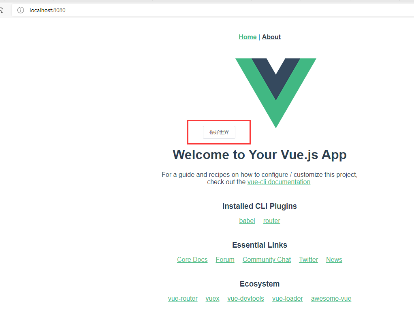
Task: Visit the Core Docs link
Action: pos(192,259)
